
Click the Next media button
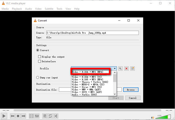pyautogui.click(x=23, y=116)
